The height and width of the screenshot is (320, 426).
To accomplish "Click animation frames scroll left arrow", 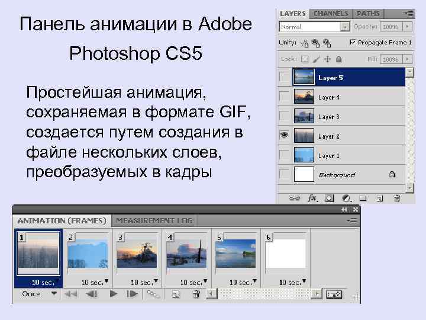I will pos(212,294).
